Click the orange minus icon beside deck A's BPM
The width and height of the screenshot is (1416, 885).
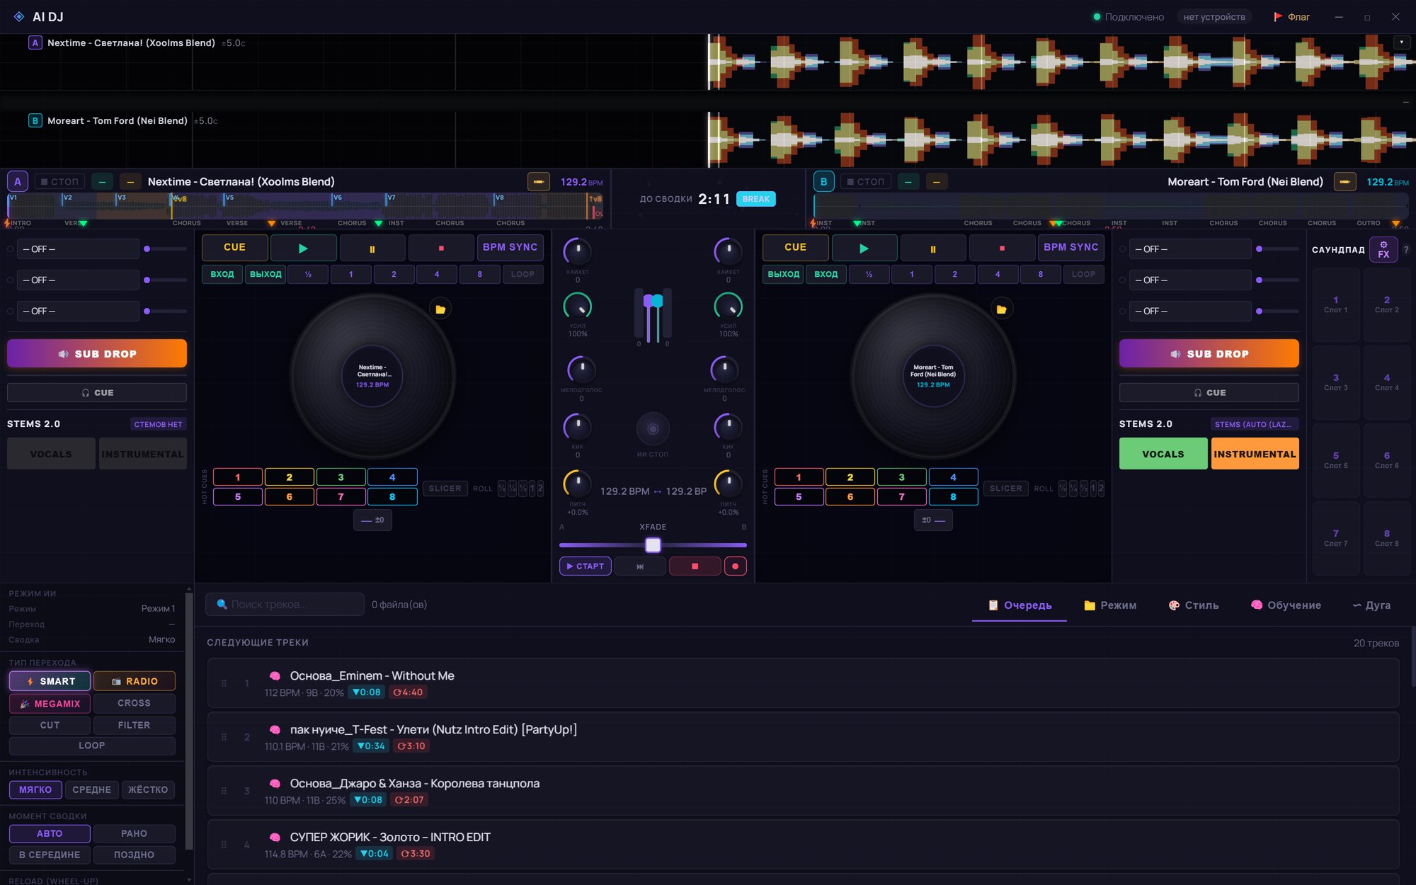(539, 182)
